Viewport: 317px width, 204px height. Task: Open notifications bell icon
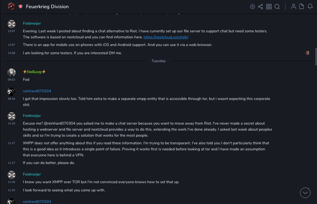coord(310,7)
